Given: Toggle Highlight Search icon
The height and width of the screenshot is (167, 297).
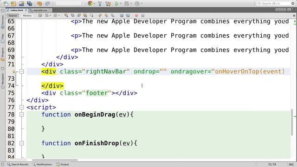Looking at the screenshot, I should pyautogui.click(x=85, y=15).
